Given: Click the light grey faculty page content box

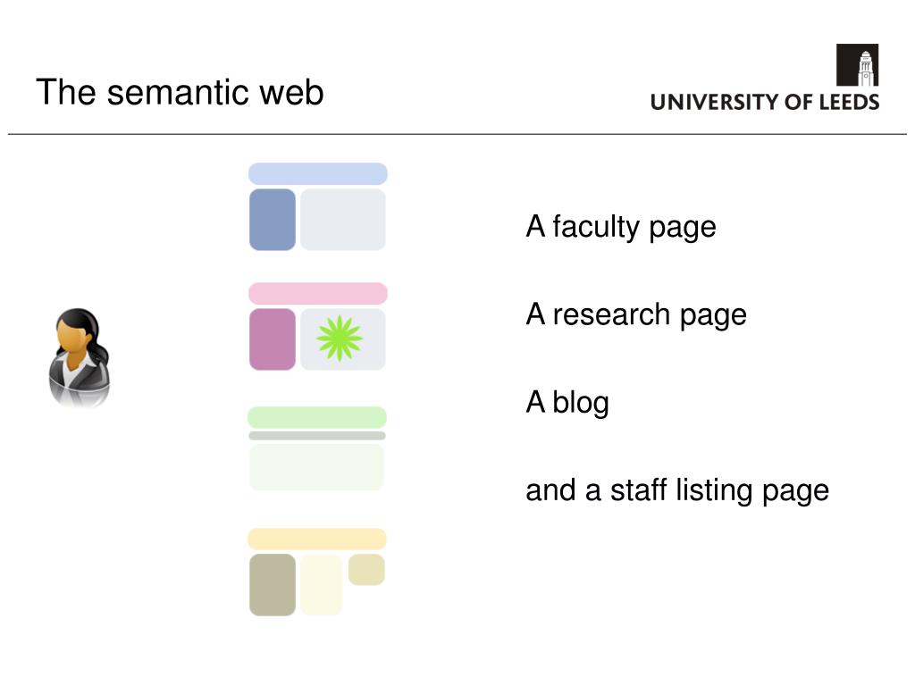Looking at the screenshot, I should 343,220.
